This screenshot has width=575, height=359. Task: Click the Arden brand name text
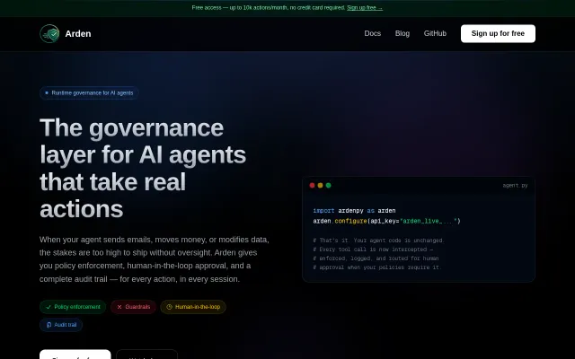tap(78, 34)
